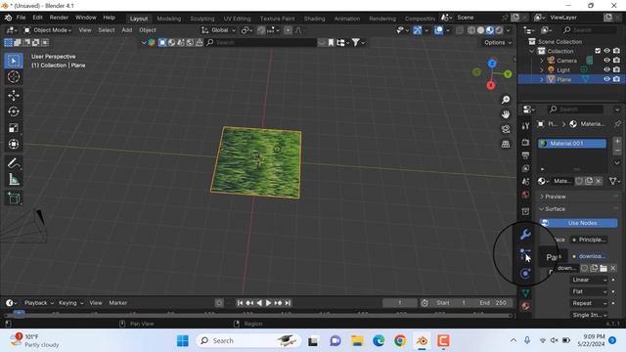The height and width of the screenshot is (352, 626).
Task: Toggle Camera visibility eye in outliner
Action: [x=606, y=61]
